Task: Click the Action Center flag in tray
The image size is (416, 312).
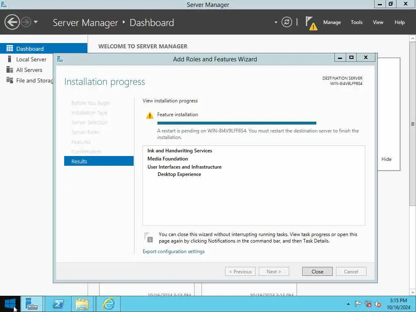Action: [358, 304]
